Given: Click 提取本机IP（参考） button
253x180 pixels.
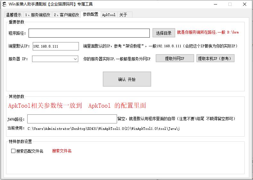Looking at the screenshot, I should tap(215, 58).
